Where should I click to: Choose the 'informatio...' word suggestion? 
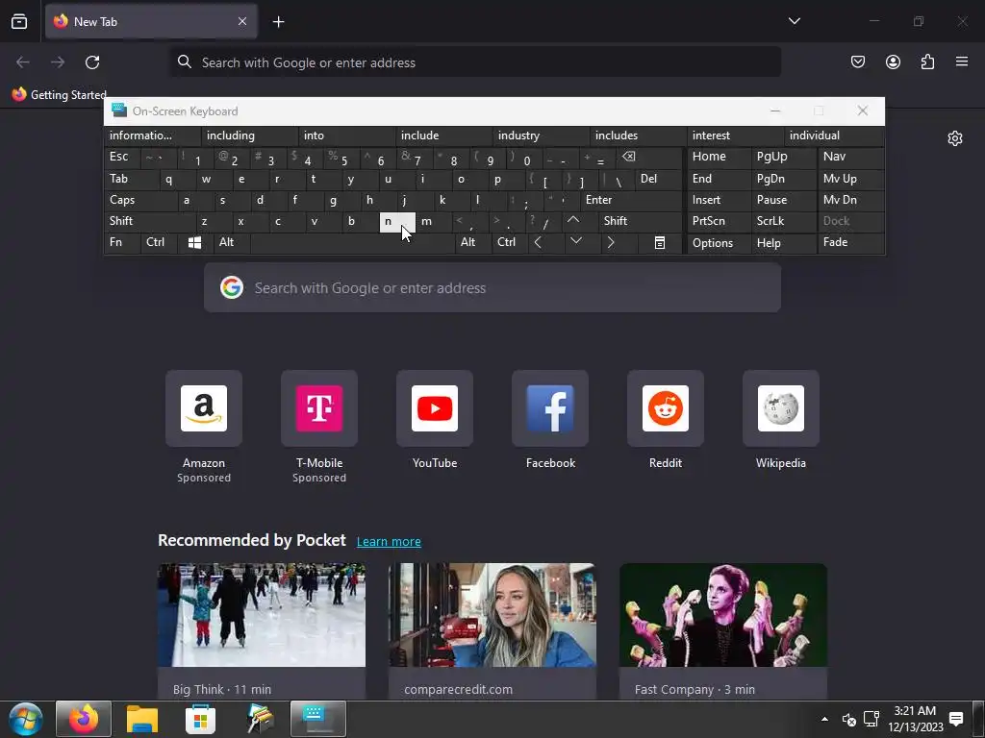(x=153, y=135)
